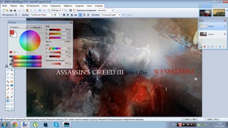Image resolution: width=228 pixels, height=128 pixels.
Task: Select the Line/Curve tool
Action: (x=12, y=101)
